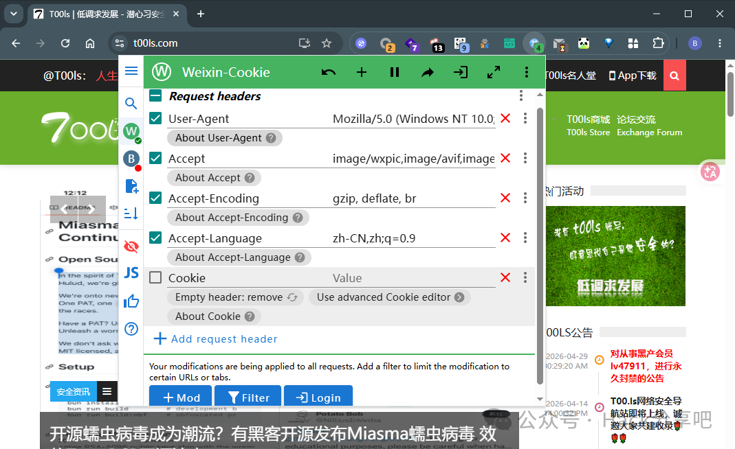Click the Chrome extensions puzzle icon
The width and height of the screenshot is (735, 449).
[658, 43]
